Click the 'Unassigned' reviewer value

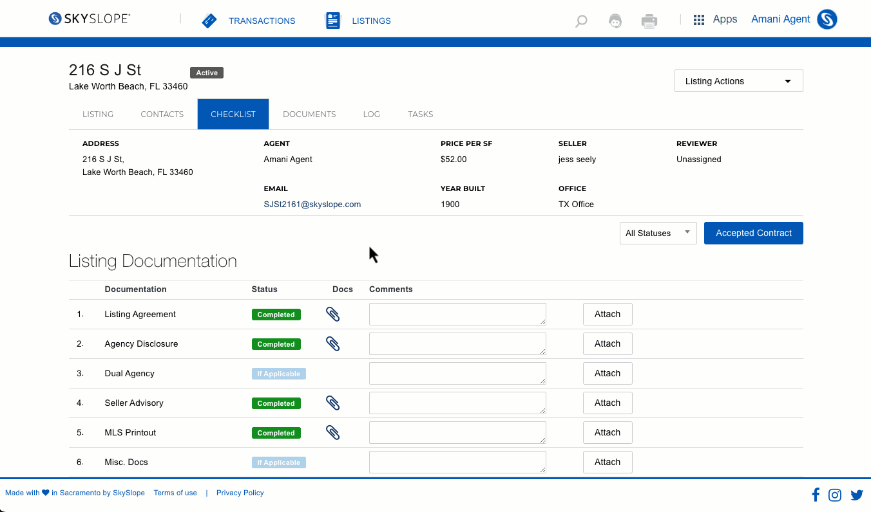point(698,159)
